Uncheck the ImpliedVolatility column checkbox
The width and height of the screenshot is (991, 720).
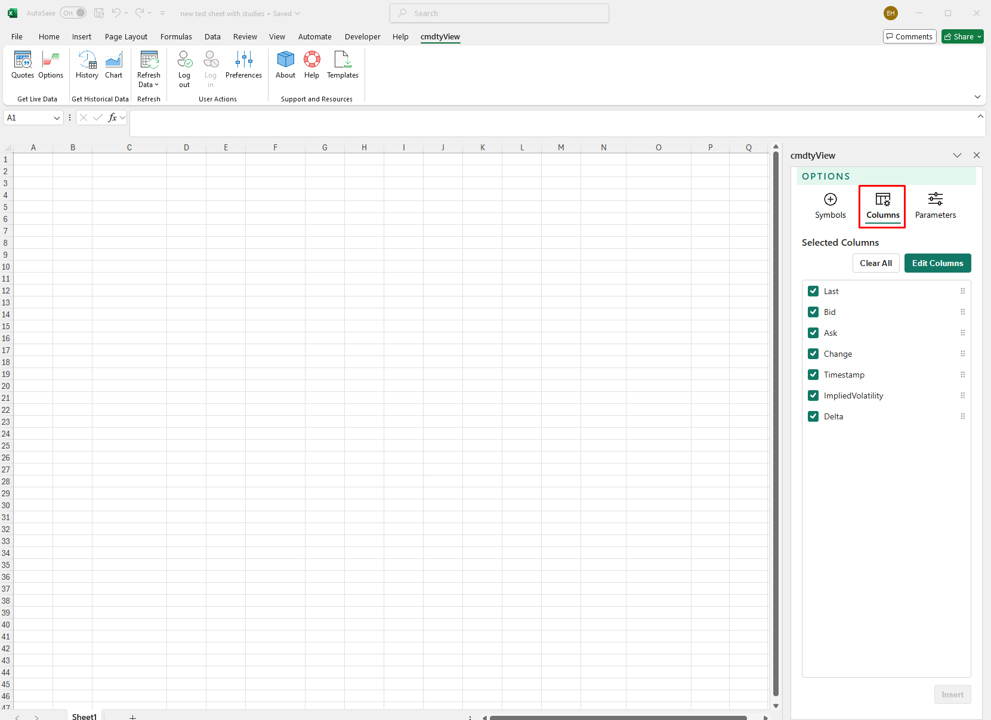(813, 395)
